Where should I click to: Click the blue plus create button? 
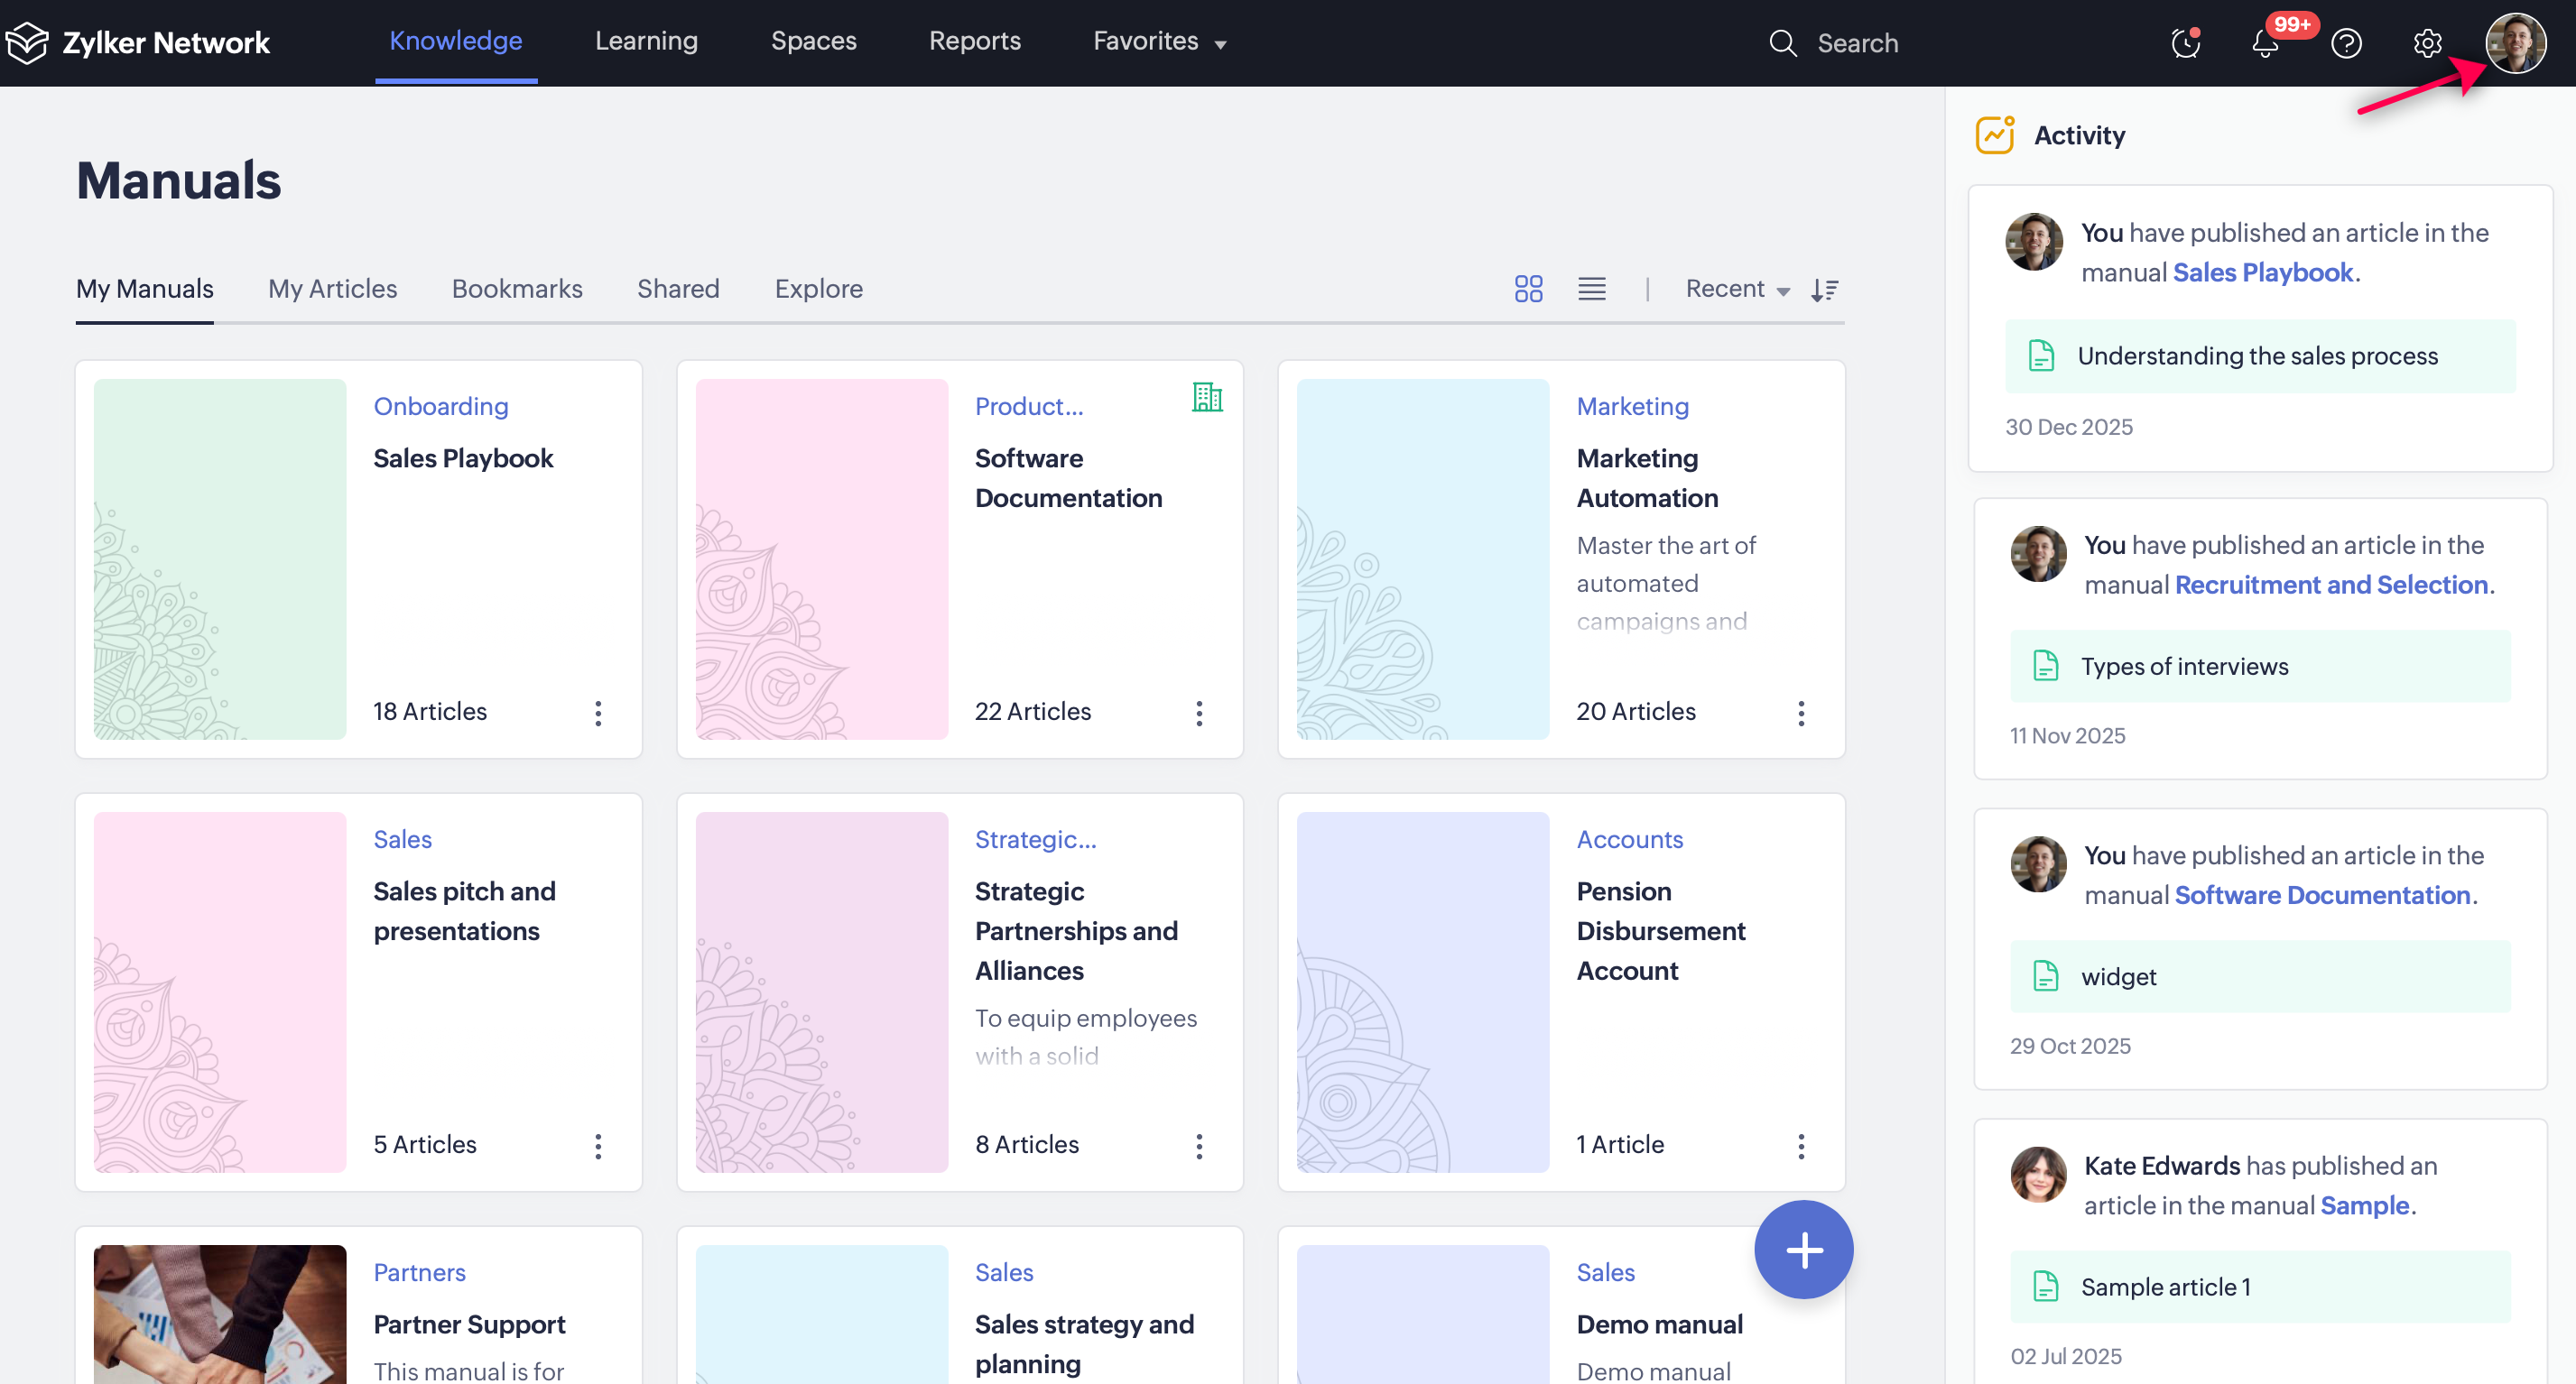(1803, 1249)
